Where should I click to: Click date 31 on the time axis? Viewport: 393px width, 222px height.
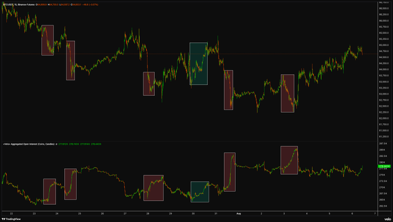coord(216,214)
